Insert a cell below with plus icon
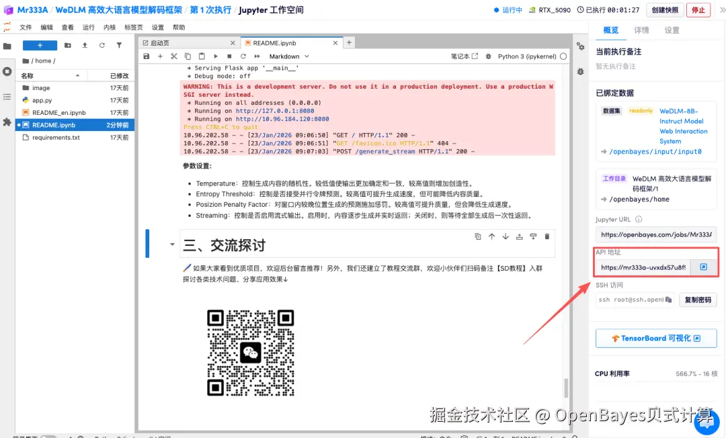Image resolution: width=726 pixels, height=438 pixels. pyautogui.click(x=160, y=56)
